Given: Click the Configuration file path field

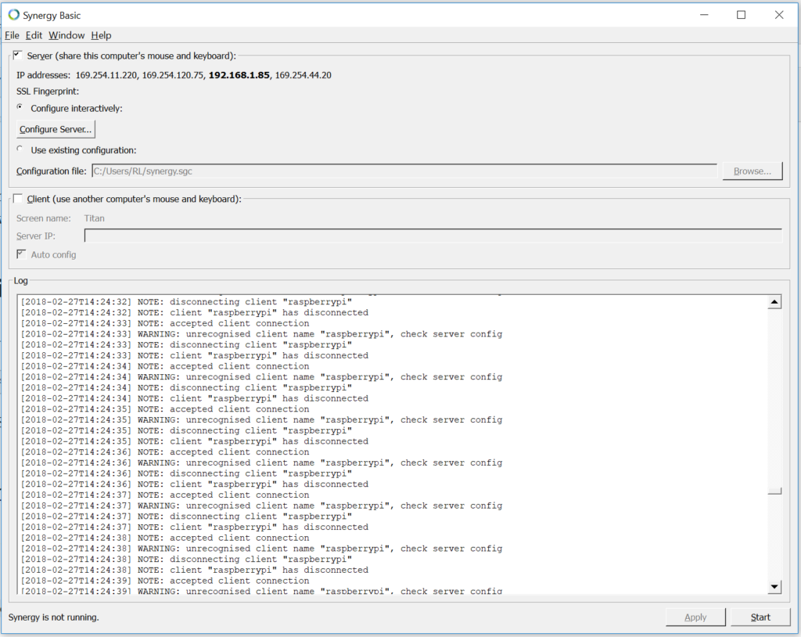Looking at the screenshot, I should coord(404,171).
